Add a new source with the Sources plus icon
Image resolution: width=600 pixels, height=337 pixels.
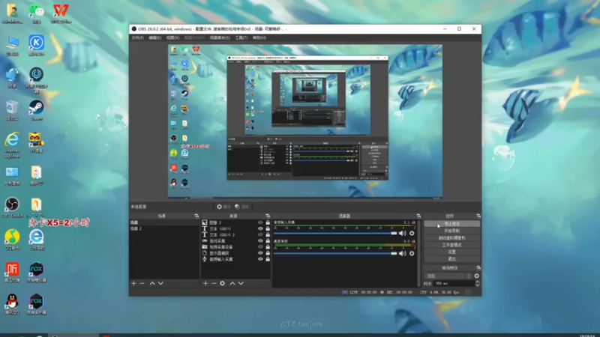pyautogui.click(x=205, y=284)
